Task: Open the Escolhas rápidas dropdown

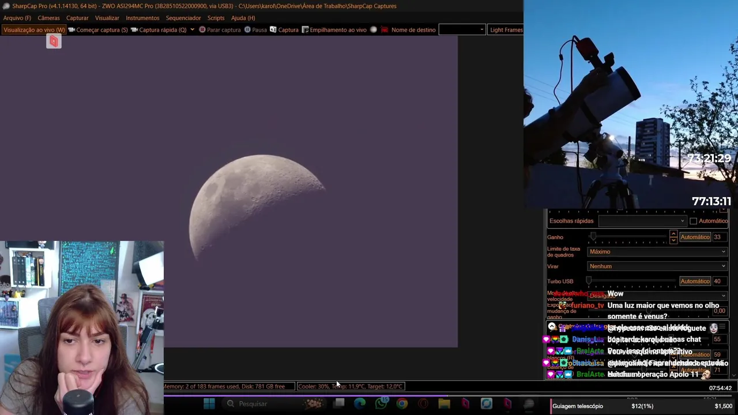Action: click(x=642, y=221)
